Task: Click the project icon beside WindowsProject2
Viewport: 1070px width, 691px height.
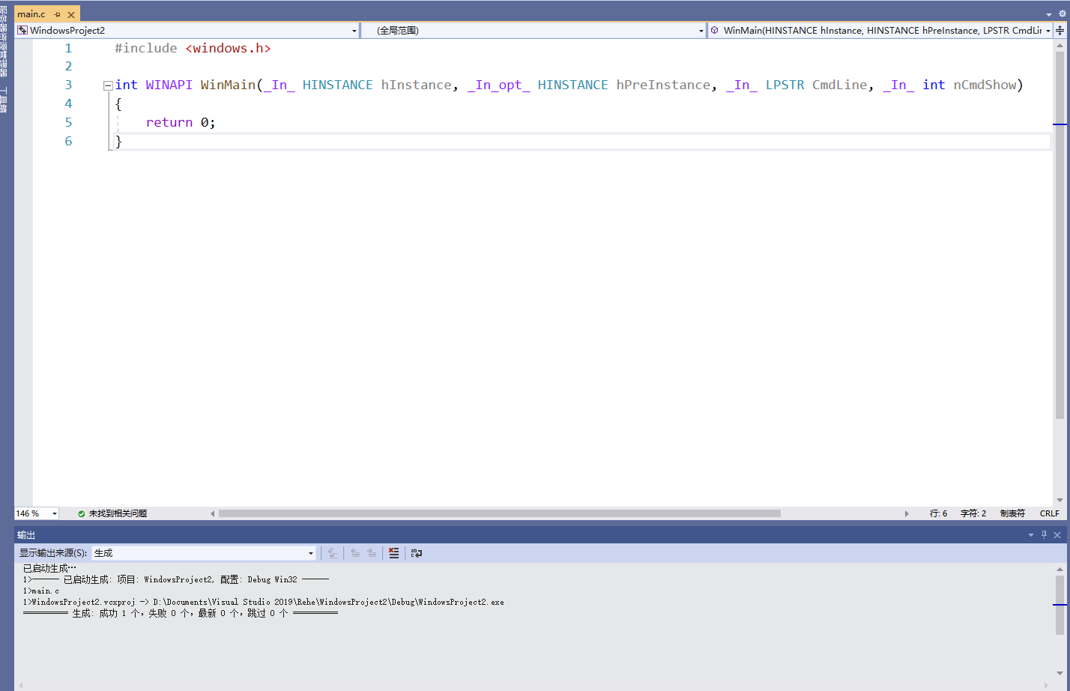Action: (x=22, y=30)
